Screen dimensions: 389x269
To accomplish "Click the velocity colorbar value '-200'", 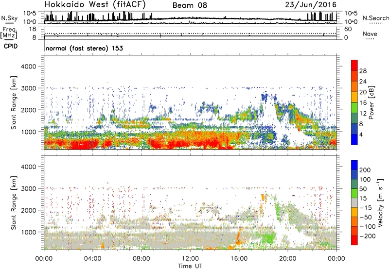I will pyautogui.click(x=368, y=236).
